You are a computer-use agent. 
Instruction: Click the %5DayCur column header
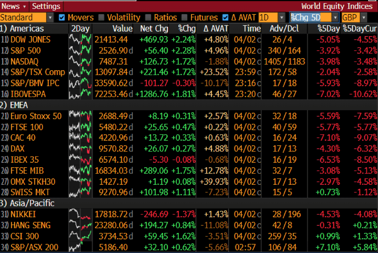(360, 28)
